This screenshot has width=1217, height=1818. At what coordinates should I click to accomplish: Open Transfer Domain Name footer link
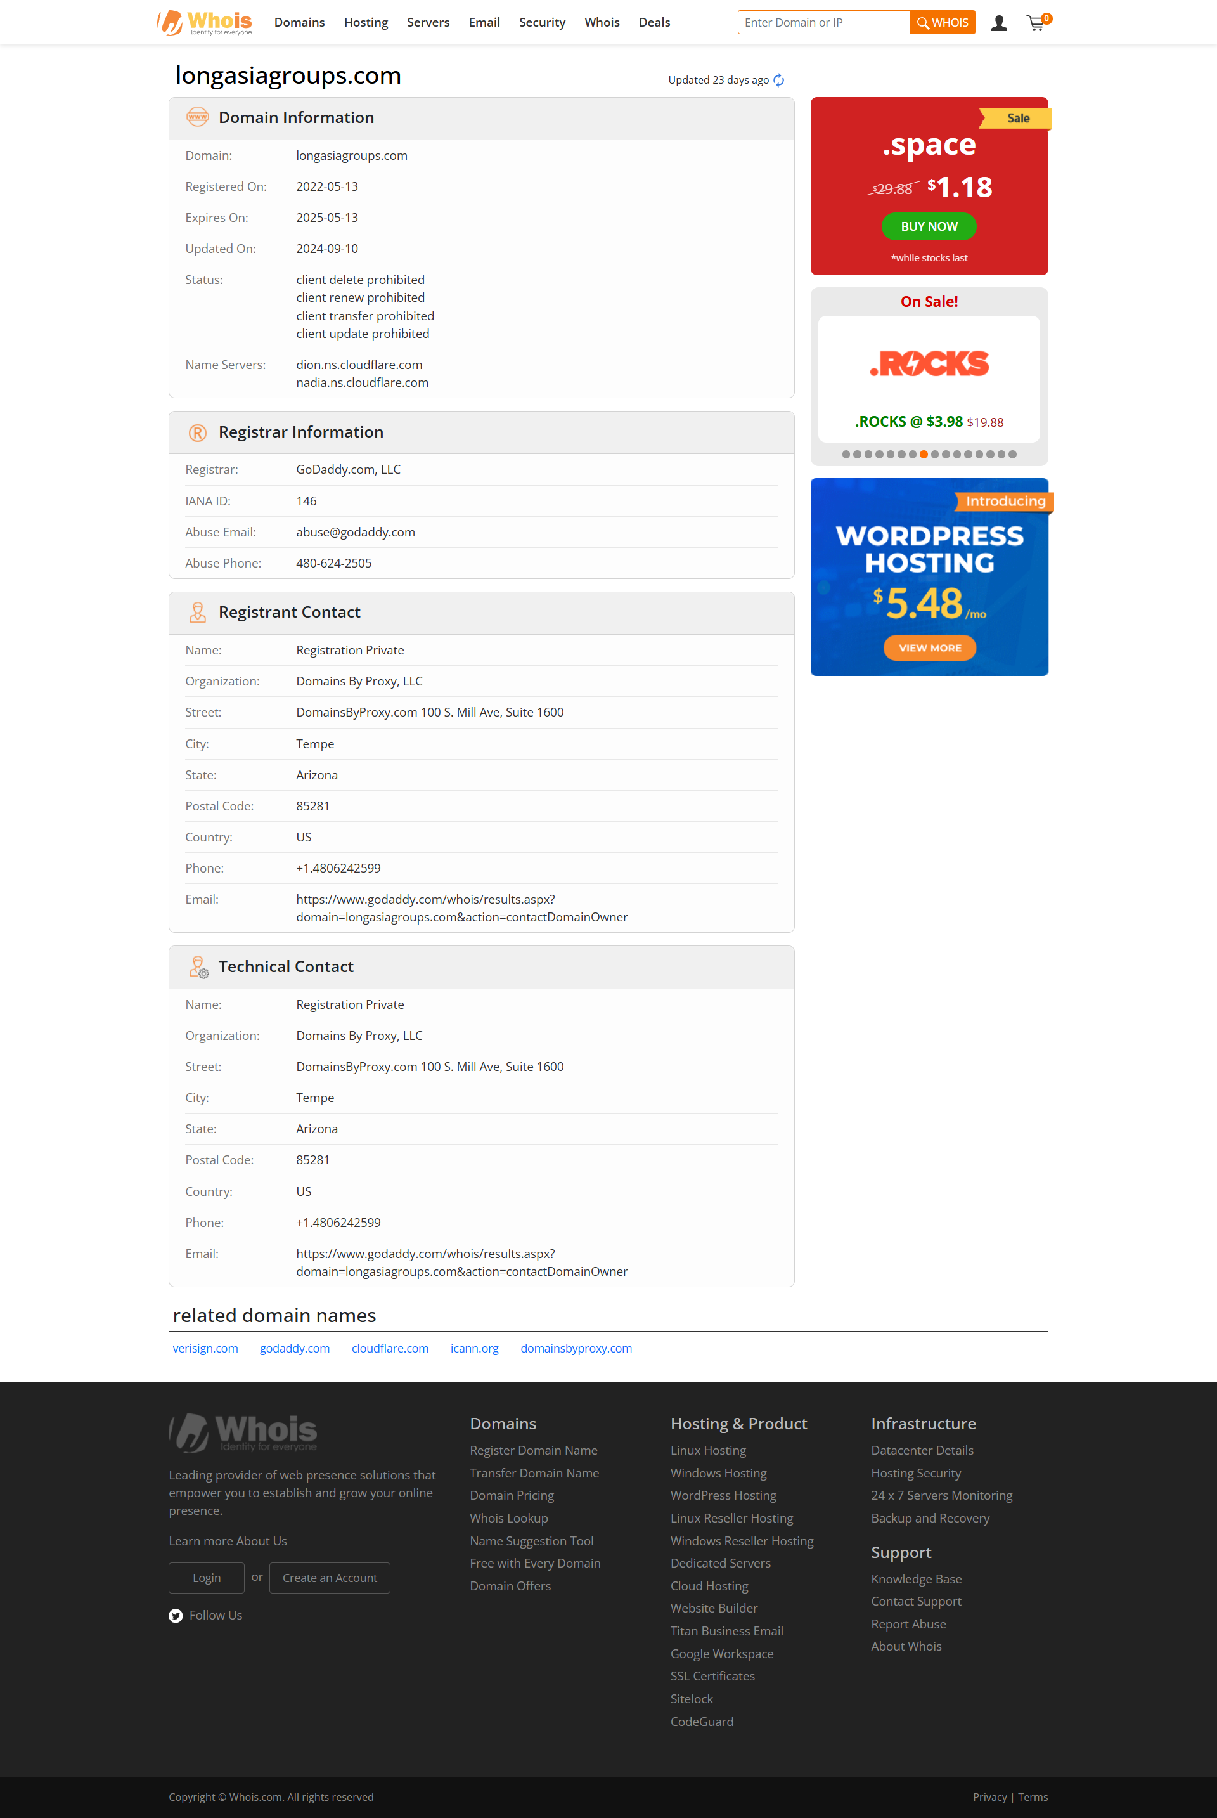(535, 1473)
